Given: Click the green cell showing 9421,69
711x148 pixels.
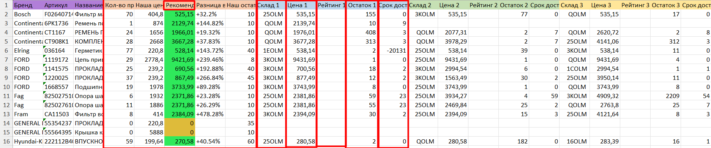Looking at the screenshot, I should pos(180,60).
